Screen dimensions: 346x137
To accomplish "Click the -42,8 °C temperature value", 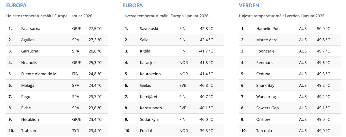I will coord(206,29).
